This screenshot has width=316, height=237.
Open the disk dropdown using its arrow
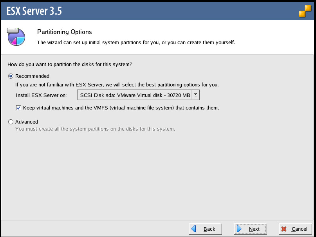coord(196,95)
